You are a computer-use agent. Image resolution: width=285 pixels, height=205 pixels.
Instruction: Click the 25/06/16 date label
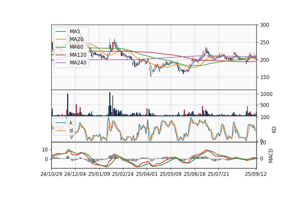click(x=195, y=174)
